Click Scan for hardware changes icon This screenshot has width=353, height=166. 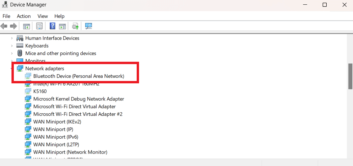[88, 26]
